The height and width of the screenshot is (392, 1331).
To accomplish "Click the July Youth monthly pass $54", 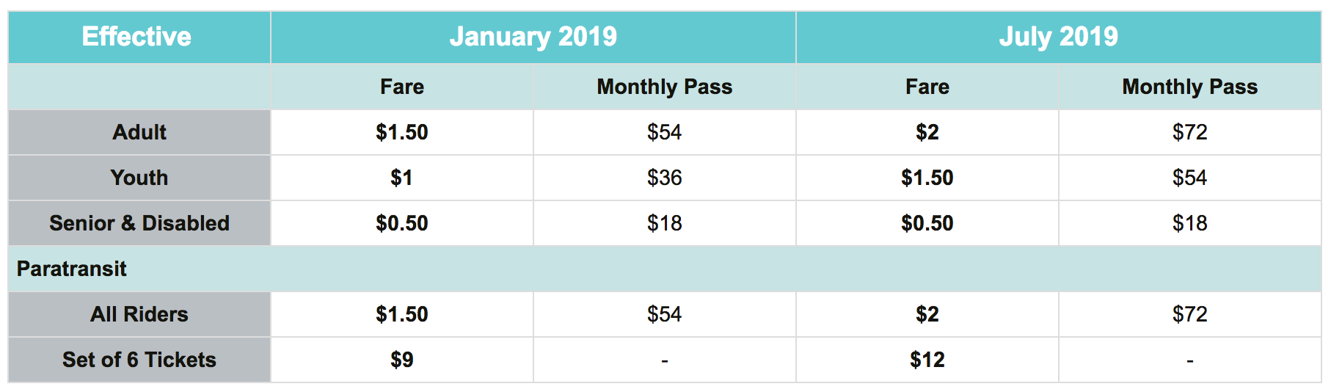I will click(x=1189, y=178).
